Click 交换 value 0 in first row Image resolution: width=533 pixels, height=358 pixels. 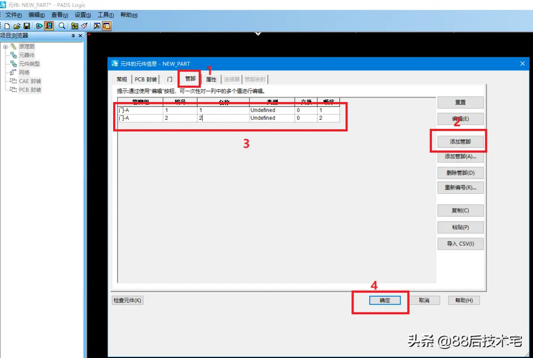306,110
